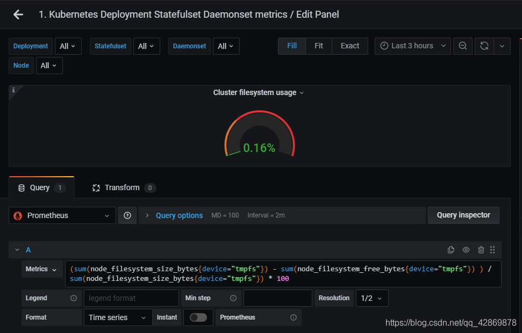This screenshot has height=333, width=522.
Task: Toggle the Instant switch
Action: (198, 317)
